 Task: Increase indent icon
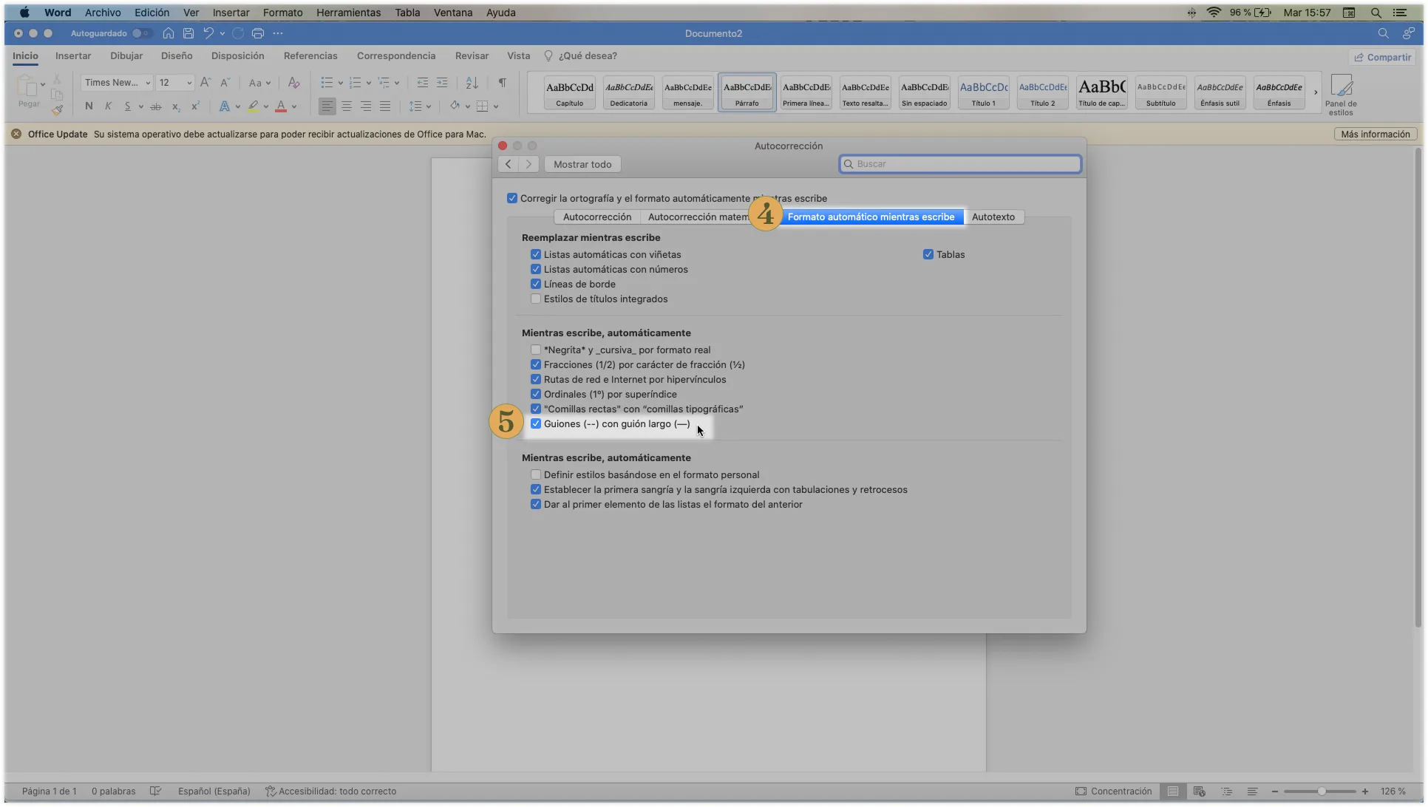(442, 83)
